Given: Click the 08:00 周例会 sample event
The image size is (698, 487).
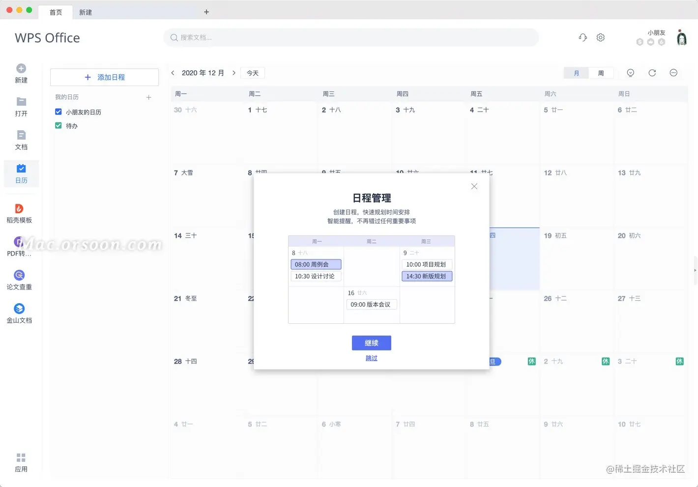Looking at the screenshot, I should [x=316, y=264].
